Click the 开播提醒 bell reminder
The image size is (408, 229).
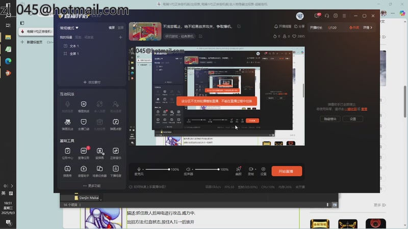coord(283,26)
